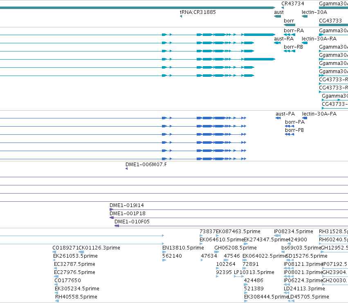This screenshot has height=303, width=348.
Task: Select the lectin-30A-PA protein label
Action: 319,114
